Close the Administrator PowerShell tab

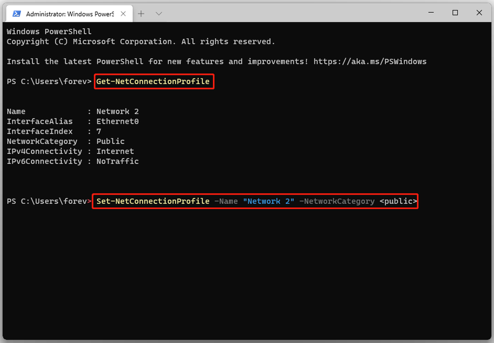[123, 14]
